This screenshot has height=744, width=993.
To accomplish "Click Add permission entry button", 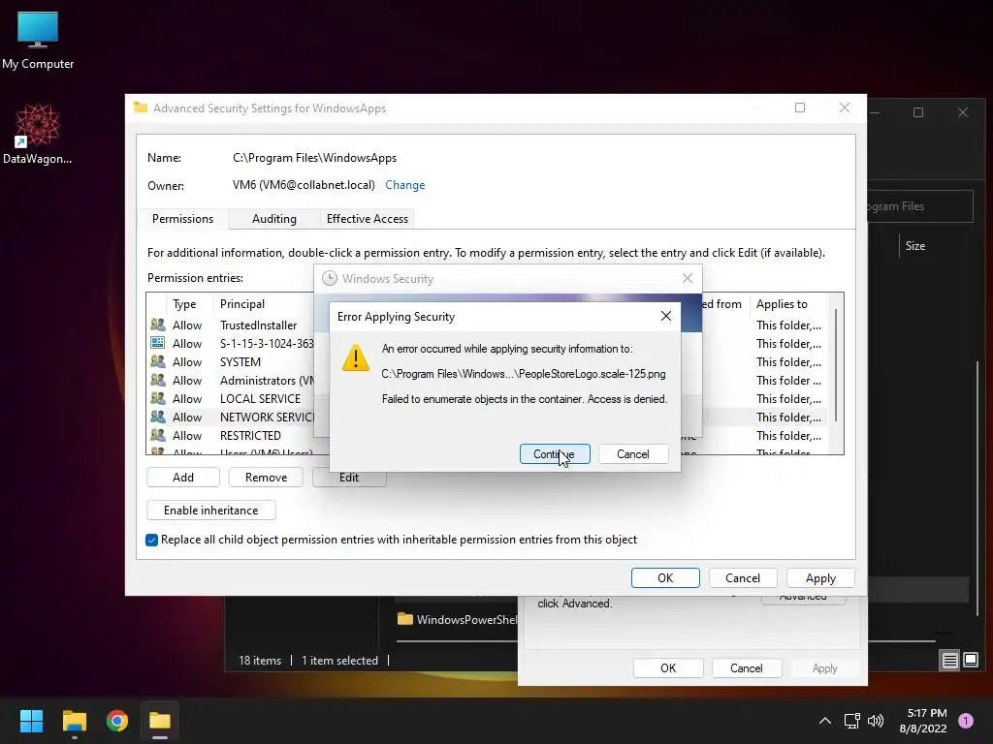I will (x=183, y=477).
